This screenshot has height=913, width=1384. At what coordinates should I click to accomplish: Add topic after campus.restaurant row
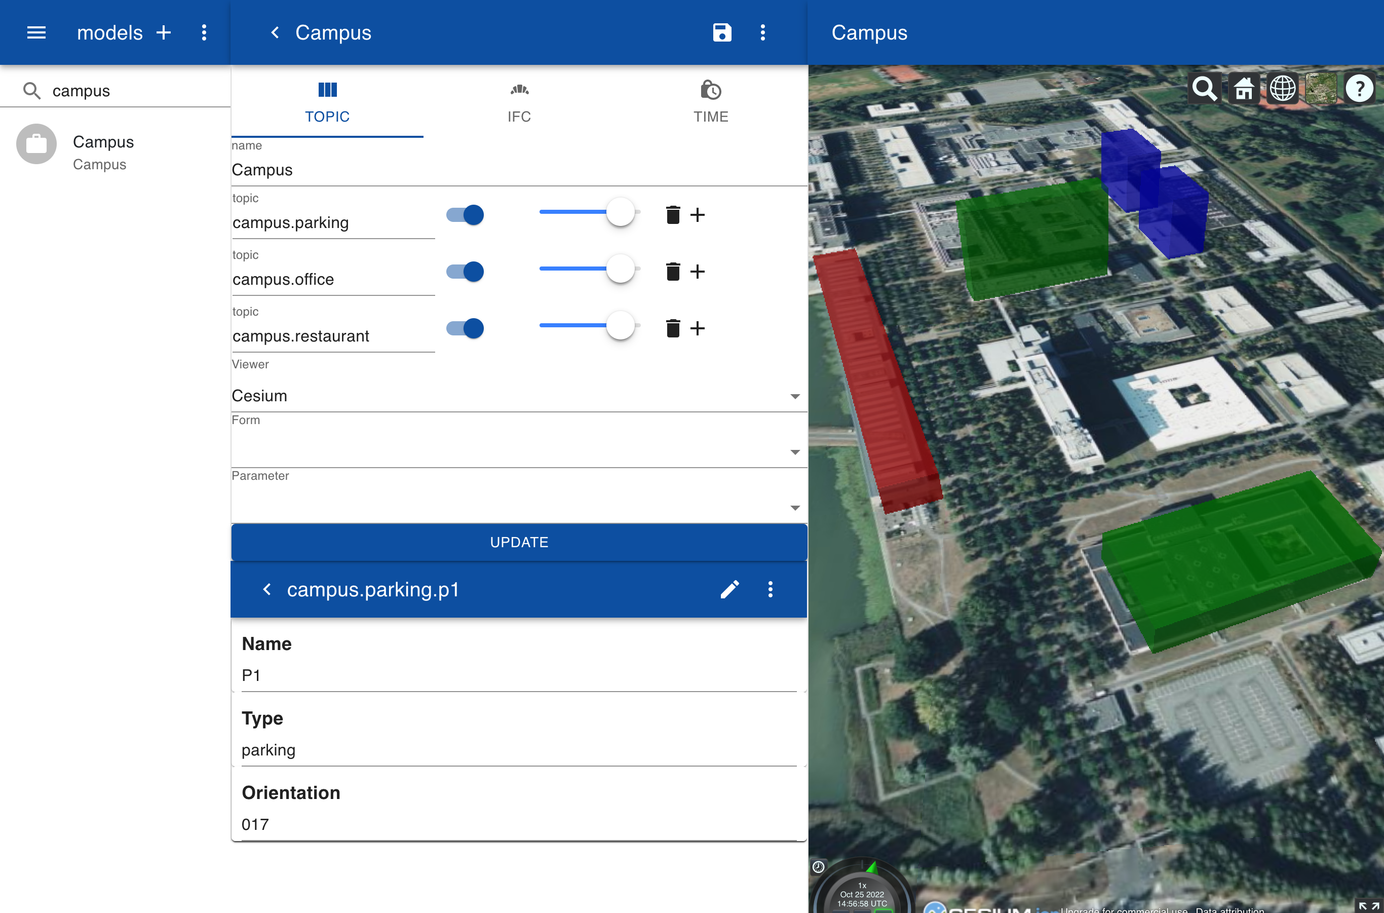[x=697, y=328]
